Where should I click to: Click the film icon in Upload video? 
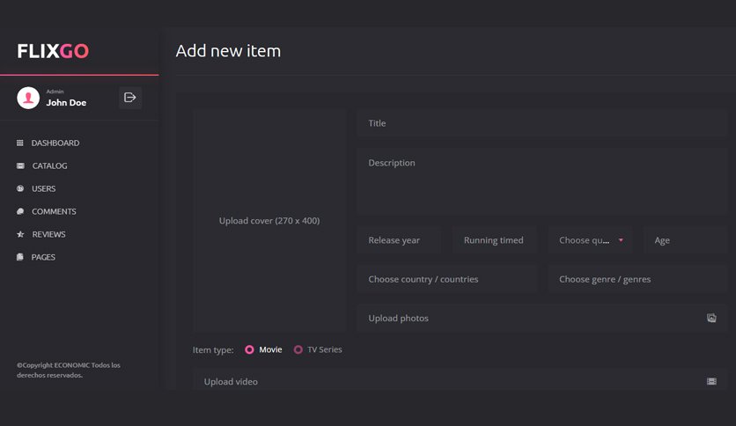coord(711,381)
